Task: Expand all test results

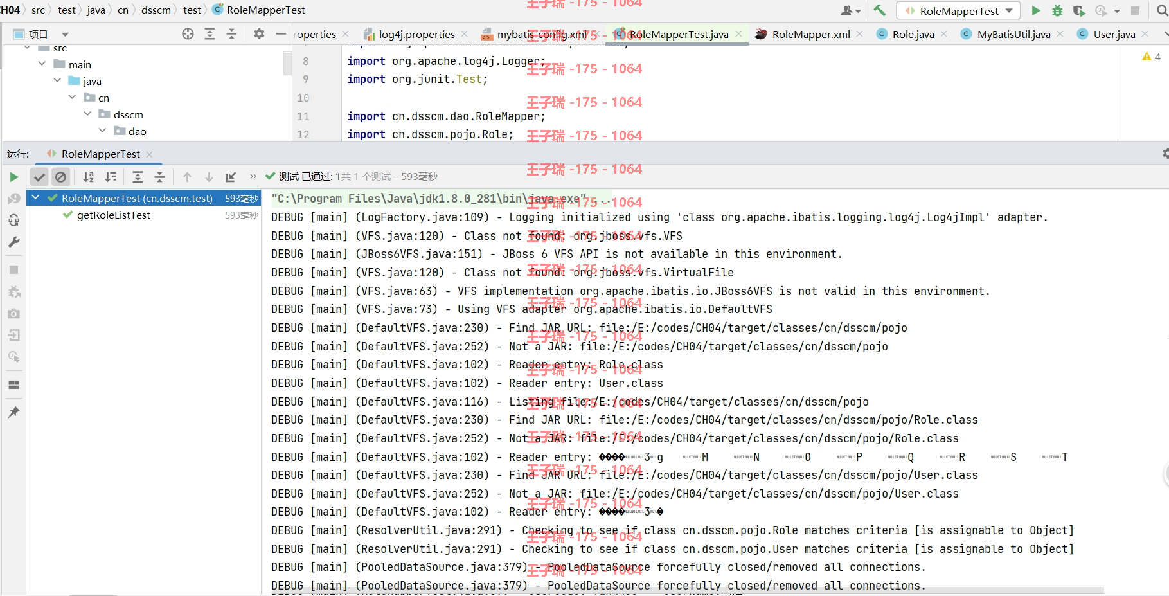Action: 138,177
